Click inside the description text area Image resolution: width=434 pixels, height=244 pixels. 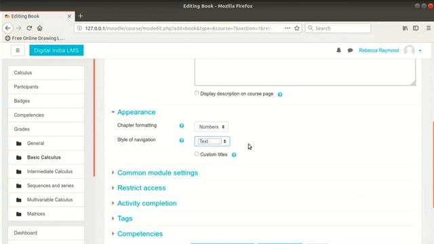pyautogui.click(x=305, y=72)
